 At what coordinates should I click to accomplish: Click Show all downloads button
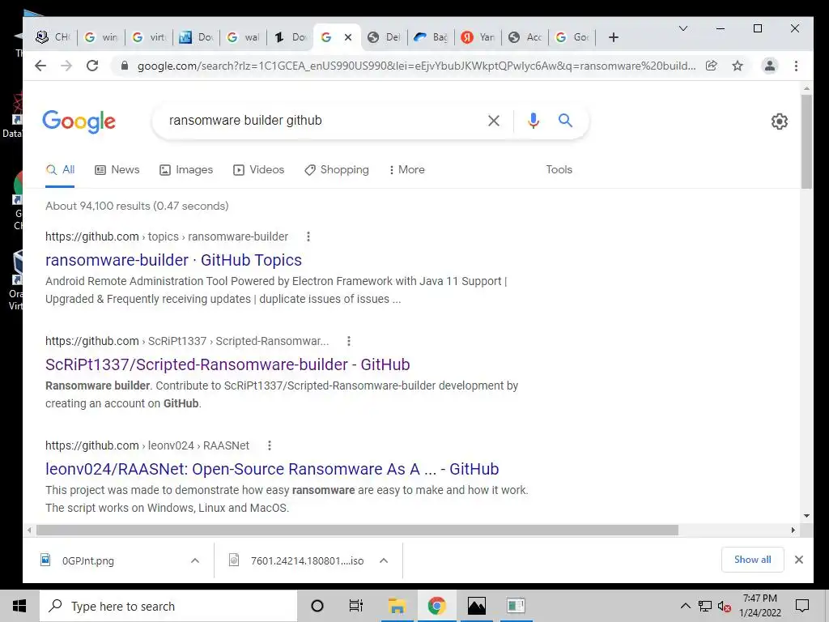coord(752,560)
